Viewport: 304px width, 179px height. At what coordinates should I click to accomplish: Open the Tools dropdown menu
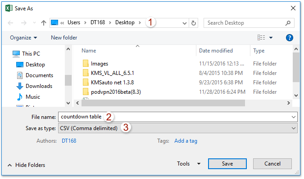(x=189, y=164)
